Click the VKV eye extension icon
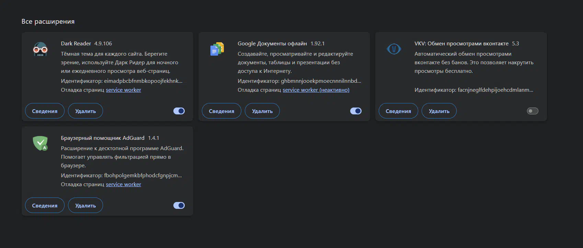The width and height of the screenshot is (583, 248). click(394, 49)
